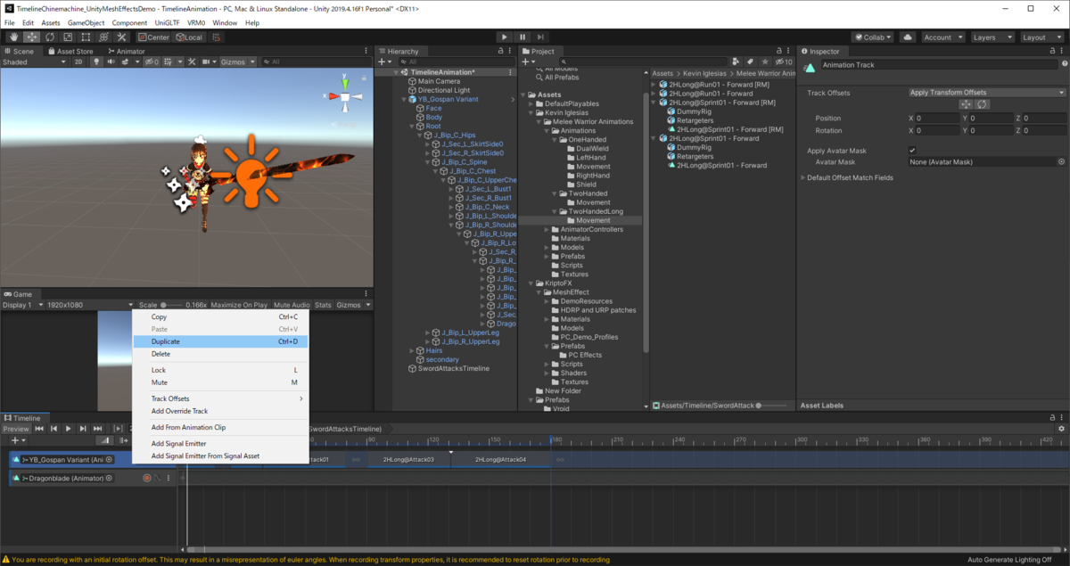Adjust the Game view Scale slider
Viewport: 1070px width, 566px height.
pyautogui.click(x=171, y=305)
